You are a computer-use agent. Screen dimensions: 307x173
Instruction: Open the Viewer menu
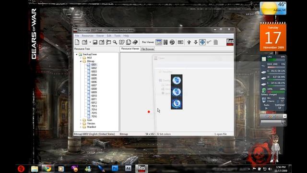(x=100, y=36)
